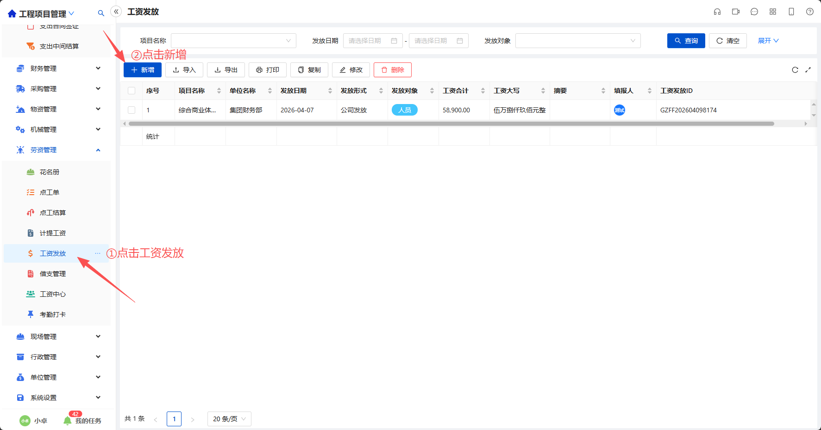Viewport: 821px width, 430px height.
Task: Open the chat message bubble icon
Action: tap(754, 12)
